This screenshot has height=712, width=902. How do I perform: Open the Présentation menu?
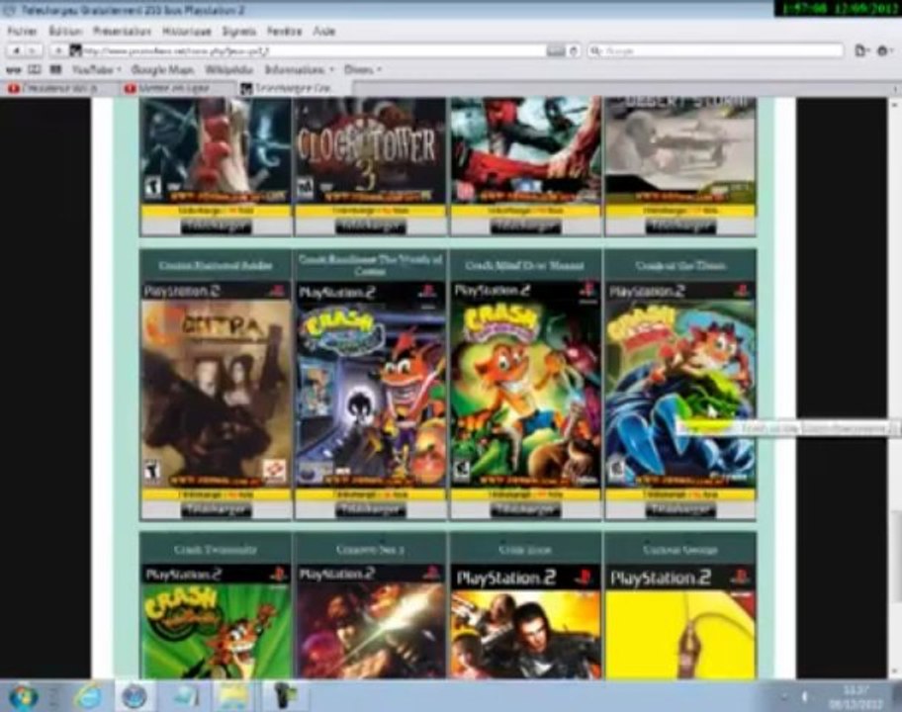122,31
